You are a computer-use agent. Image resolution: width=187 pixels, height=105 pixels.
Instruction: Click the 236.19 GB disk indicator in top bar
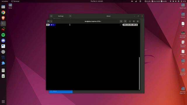(156, 1)
